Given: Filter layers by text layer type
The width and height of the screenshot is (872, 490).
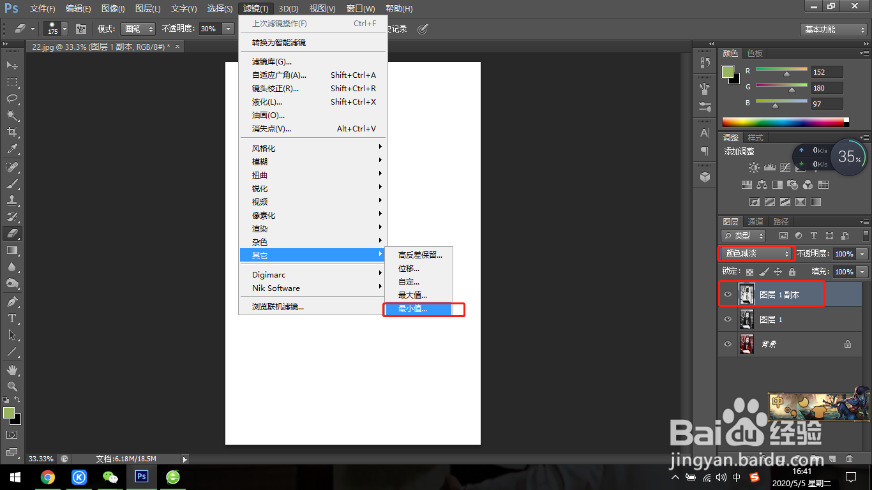Looking at the screenshot, I should click(x=814, y=236).
